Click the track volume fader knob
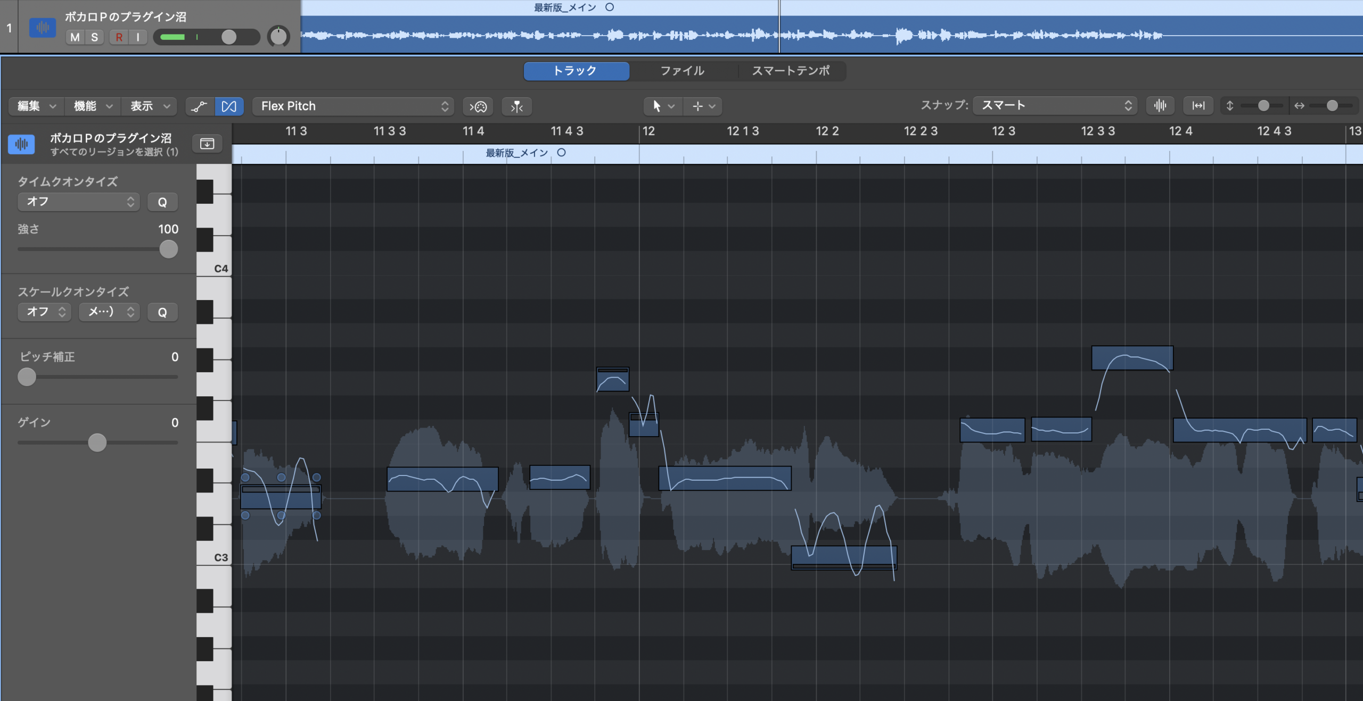Image resolution: width=1363 pixels, height=701 pixels. [x=229, y=37]
